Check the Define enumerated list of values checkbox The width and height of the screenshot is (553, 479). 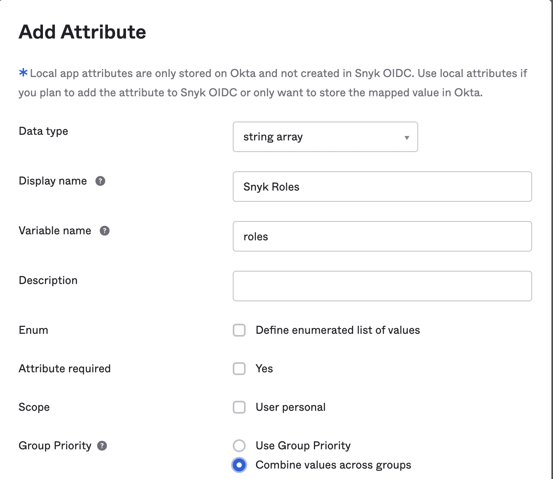pyautogui.click(x=239, y=330)
